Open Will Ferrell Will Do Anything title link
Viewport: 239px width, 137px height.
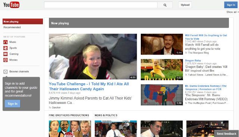click(x=206, y=37)
